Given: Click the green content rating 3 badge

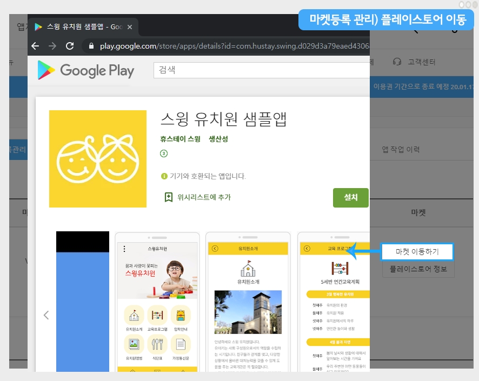Looking at the screenshot, I should (x=164, y=153).
